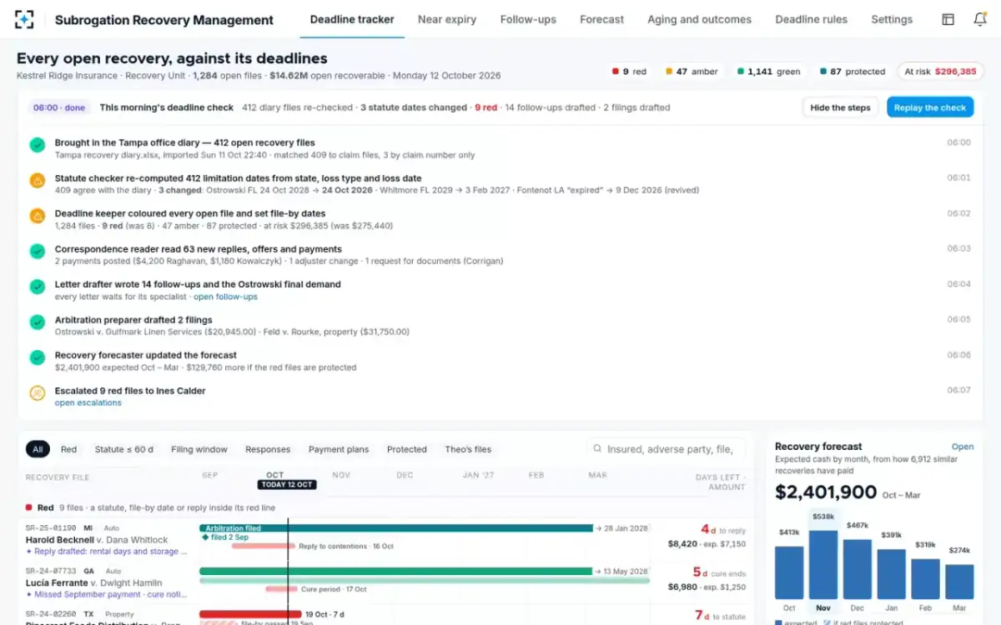Image resolution: width=1001 pixels, height=625 pixels.
Task: Go to the Forecast tab
Action: [601, 19]
